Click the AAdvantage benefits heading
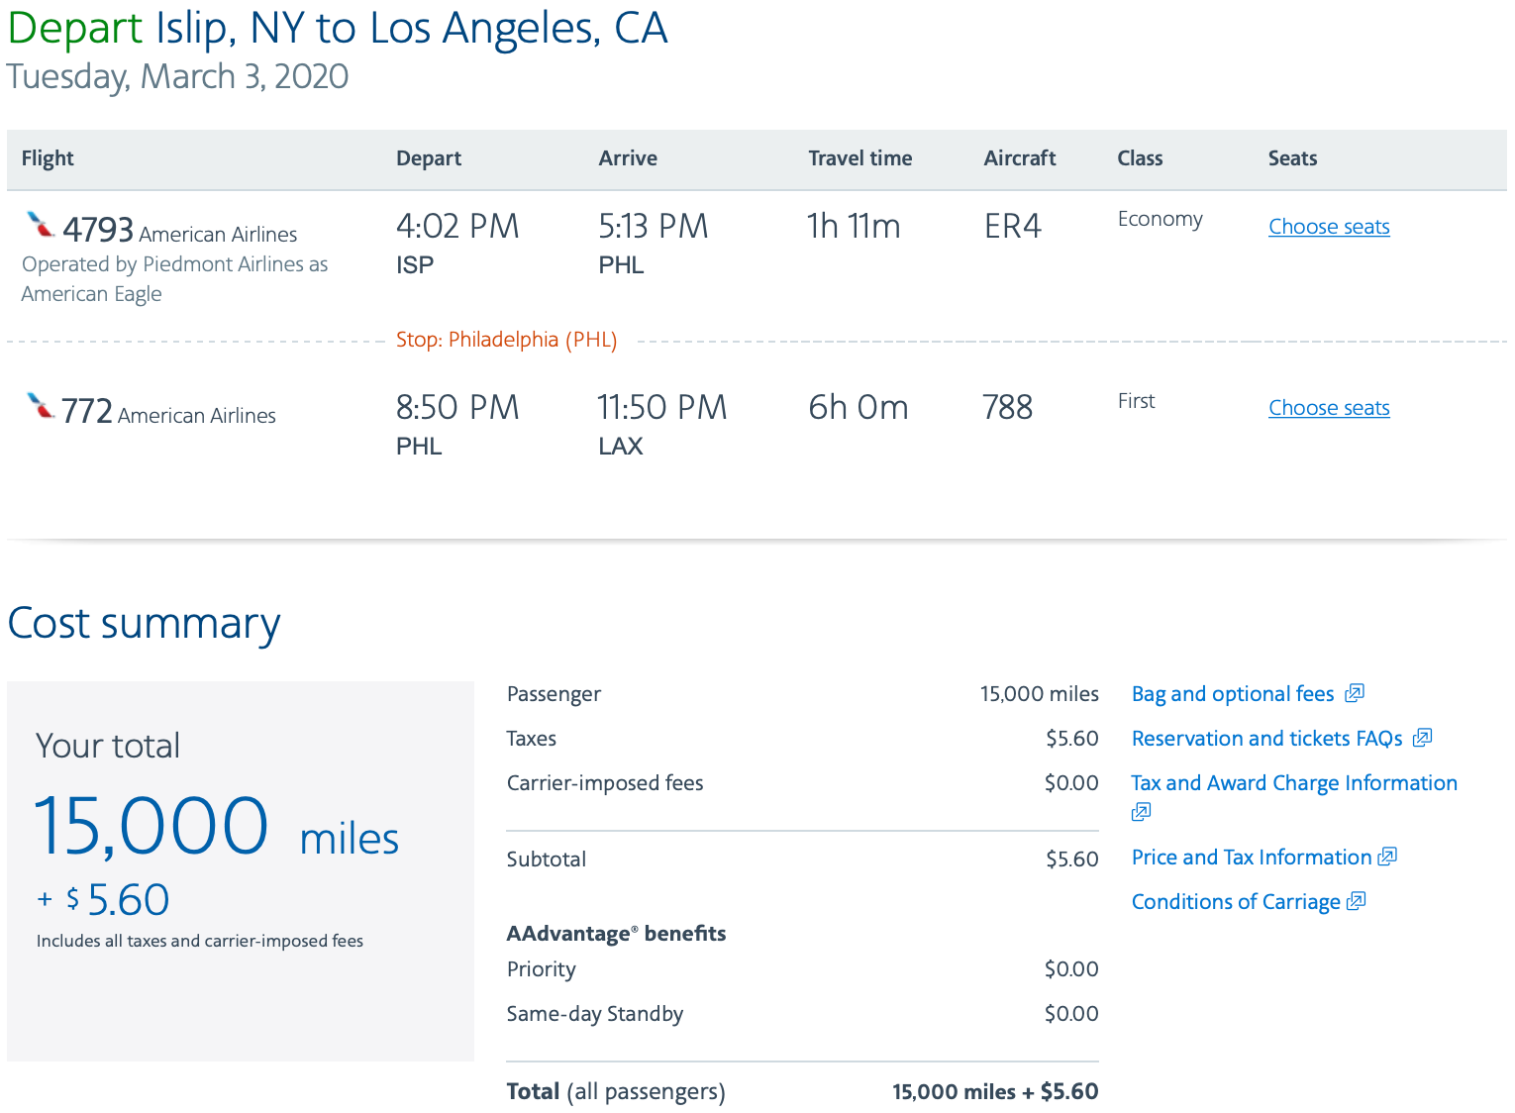Screen dimensions: 1515x1113 coord(616,934)
